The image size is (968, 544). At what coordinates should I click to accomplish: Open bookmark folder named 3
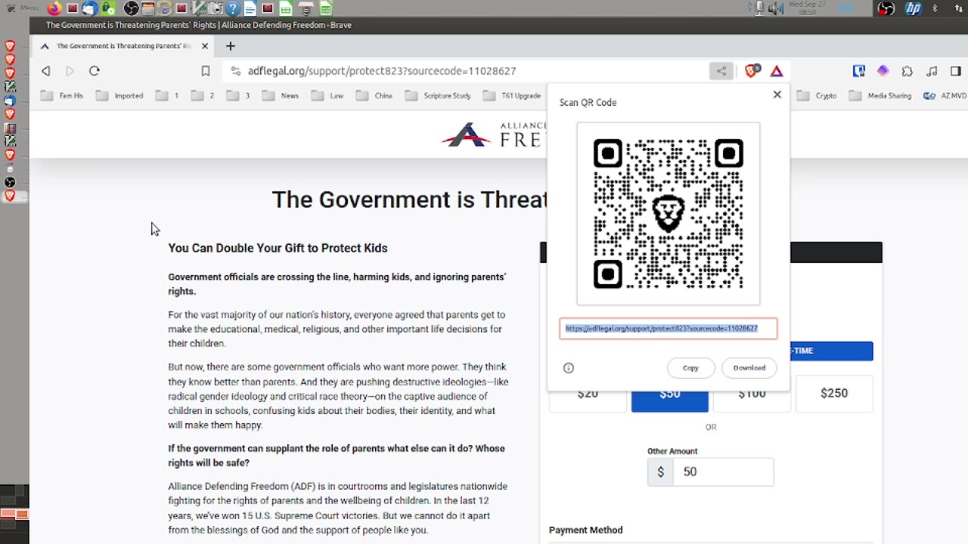click(238, 96)
